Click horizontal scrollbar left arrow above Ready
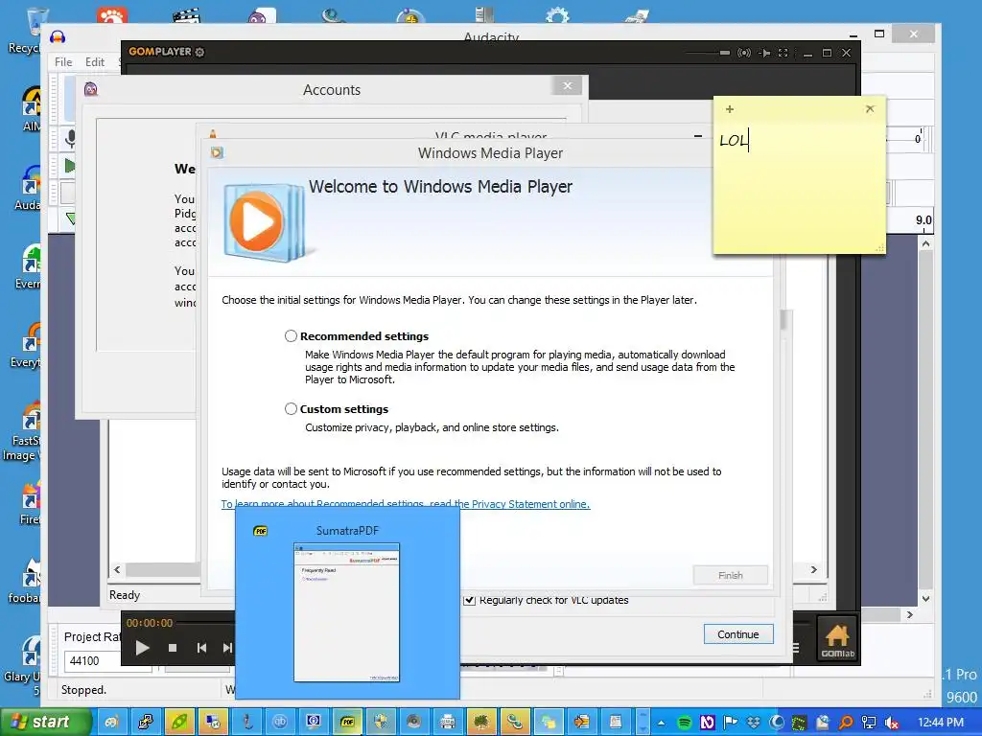982x736 pixels. pos(117,569)
